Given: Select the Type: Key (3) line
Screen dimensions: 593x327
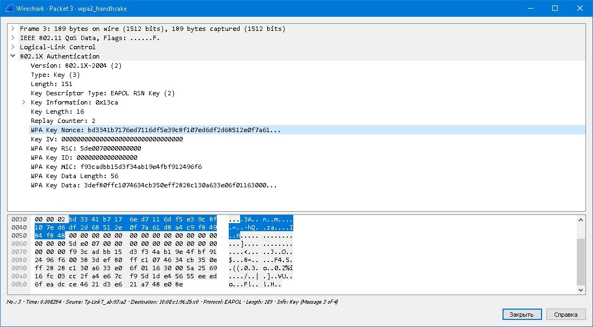Looking at the screenshot, I should coord(55,75).
